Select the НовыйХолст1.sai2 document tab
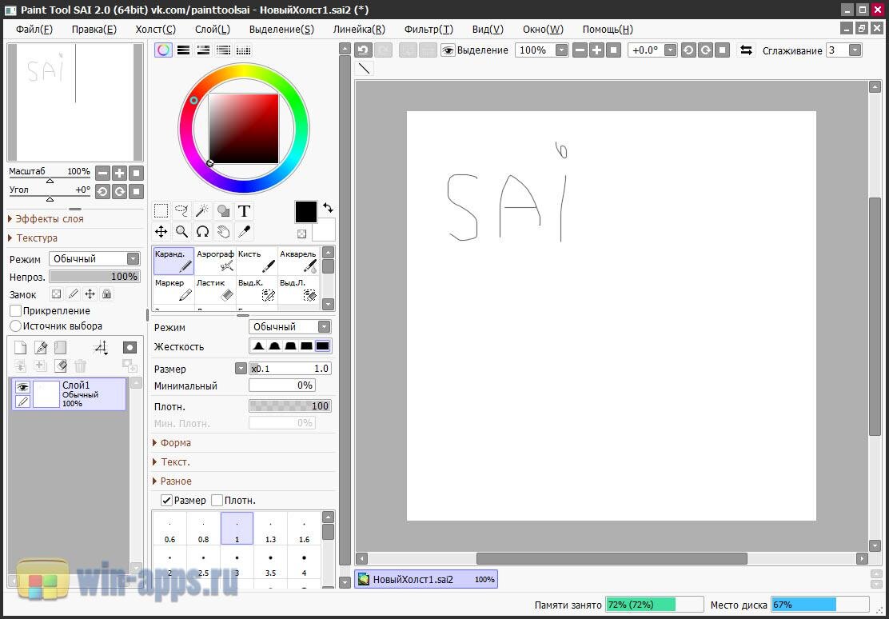Viewport: 889px width, 619px height. click(426, 579)
